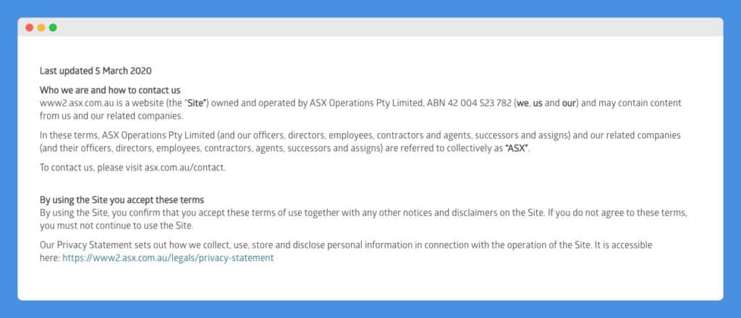Image resolution: width=741 pixels, height=318 pixels.
Task: Click the 'you must not continue to use the Site' line
Action: click(117, 226)
